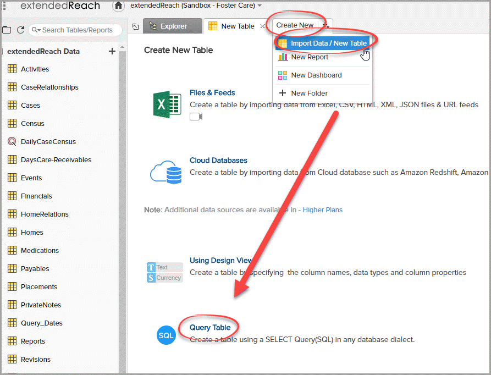This screenshot has height=375, width=491.
Task: Open the extendedReach Sandbox workspace dropdown arrow
Action: (x=260, y=5)
